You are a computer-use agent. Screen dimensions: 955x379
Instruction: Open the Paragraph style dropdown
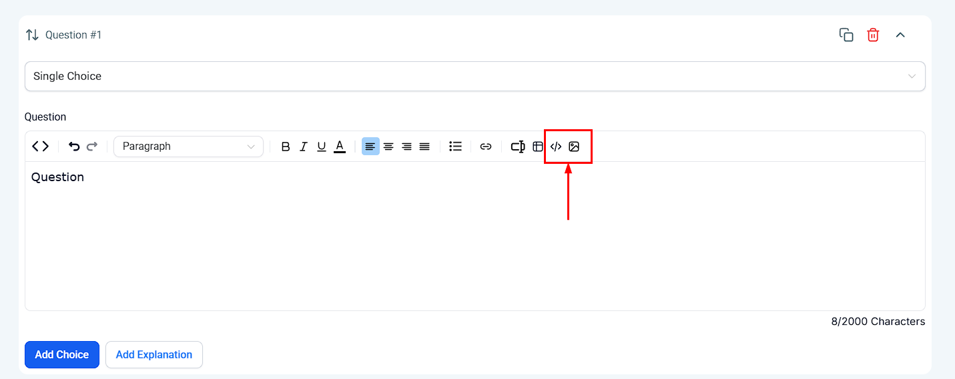(x=188, y=147)
